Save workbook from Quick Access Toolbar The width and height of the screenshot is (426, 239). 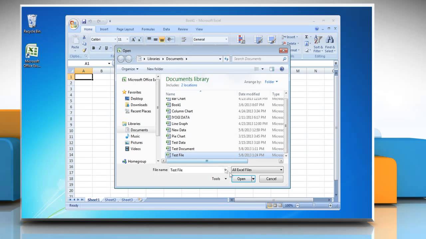84,21
